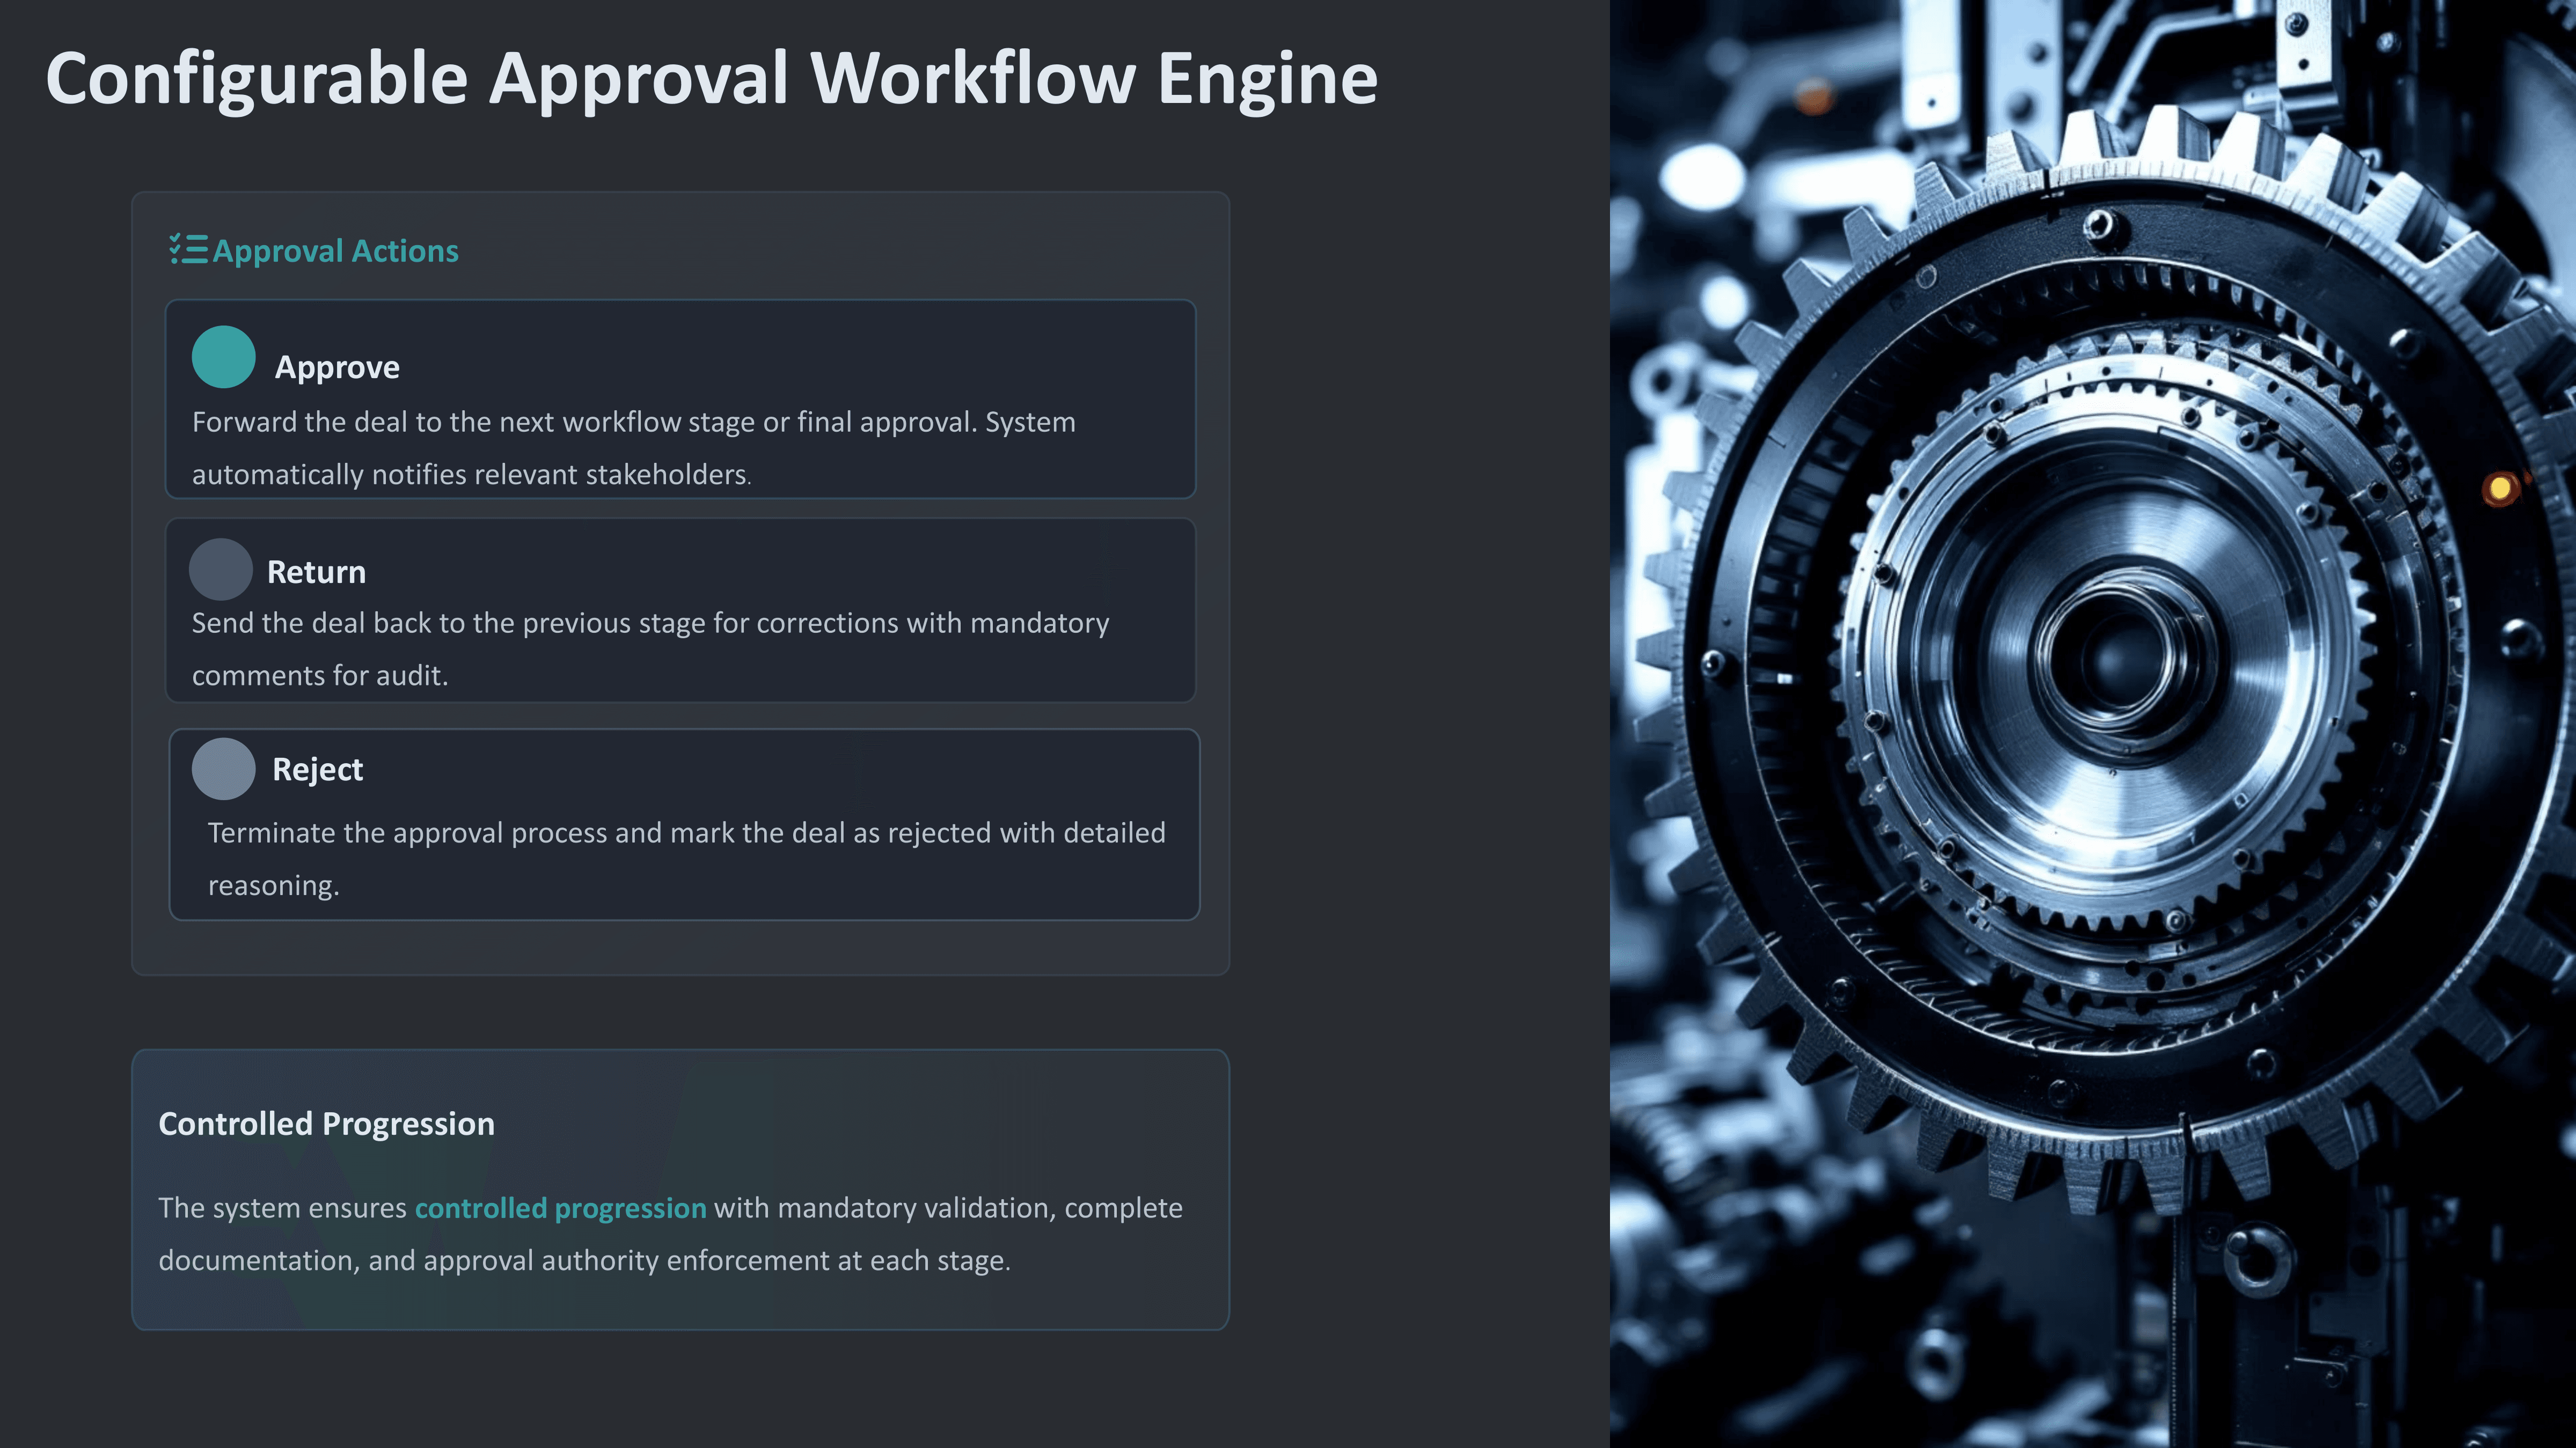Click the Return description about mandatory comments

(650, 648)
